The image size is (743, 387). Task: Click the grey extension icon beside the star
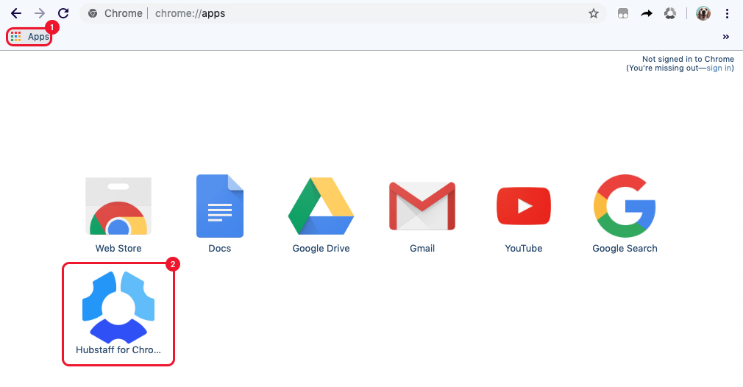(x=623, y=13)
